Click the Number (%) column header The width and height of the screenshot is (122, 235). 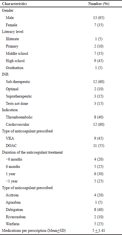(x=99, y=4)
